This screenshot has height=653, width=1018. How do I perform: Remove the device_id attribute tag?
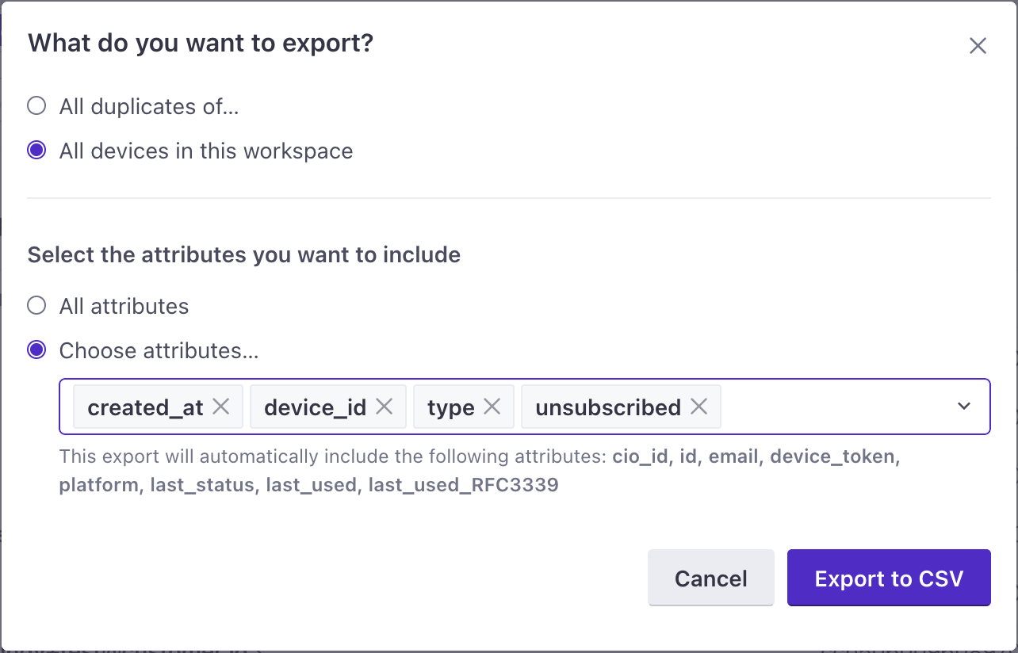(x=385, y=407)
